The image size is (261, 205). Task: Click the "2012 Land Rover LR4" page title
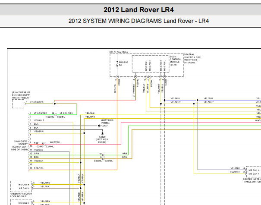tap(138, 10)
